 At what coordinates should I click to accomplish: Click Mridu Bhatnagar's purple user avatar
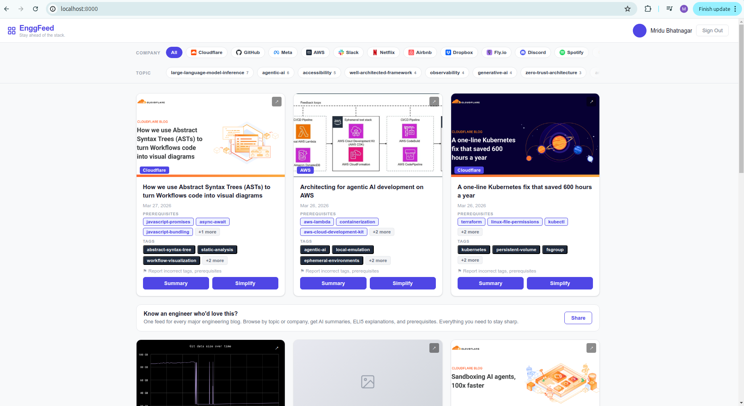point(640,31)
